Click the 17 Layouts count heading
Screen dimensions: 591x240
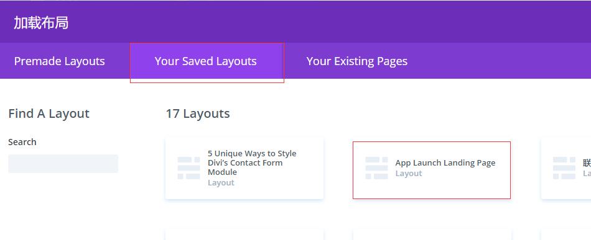coord(197,113)
